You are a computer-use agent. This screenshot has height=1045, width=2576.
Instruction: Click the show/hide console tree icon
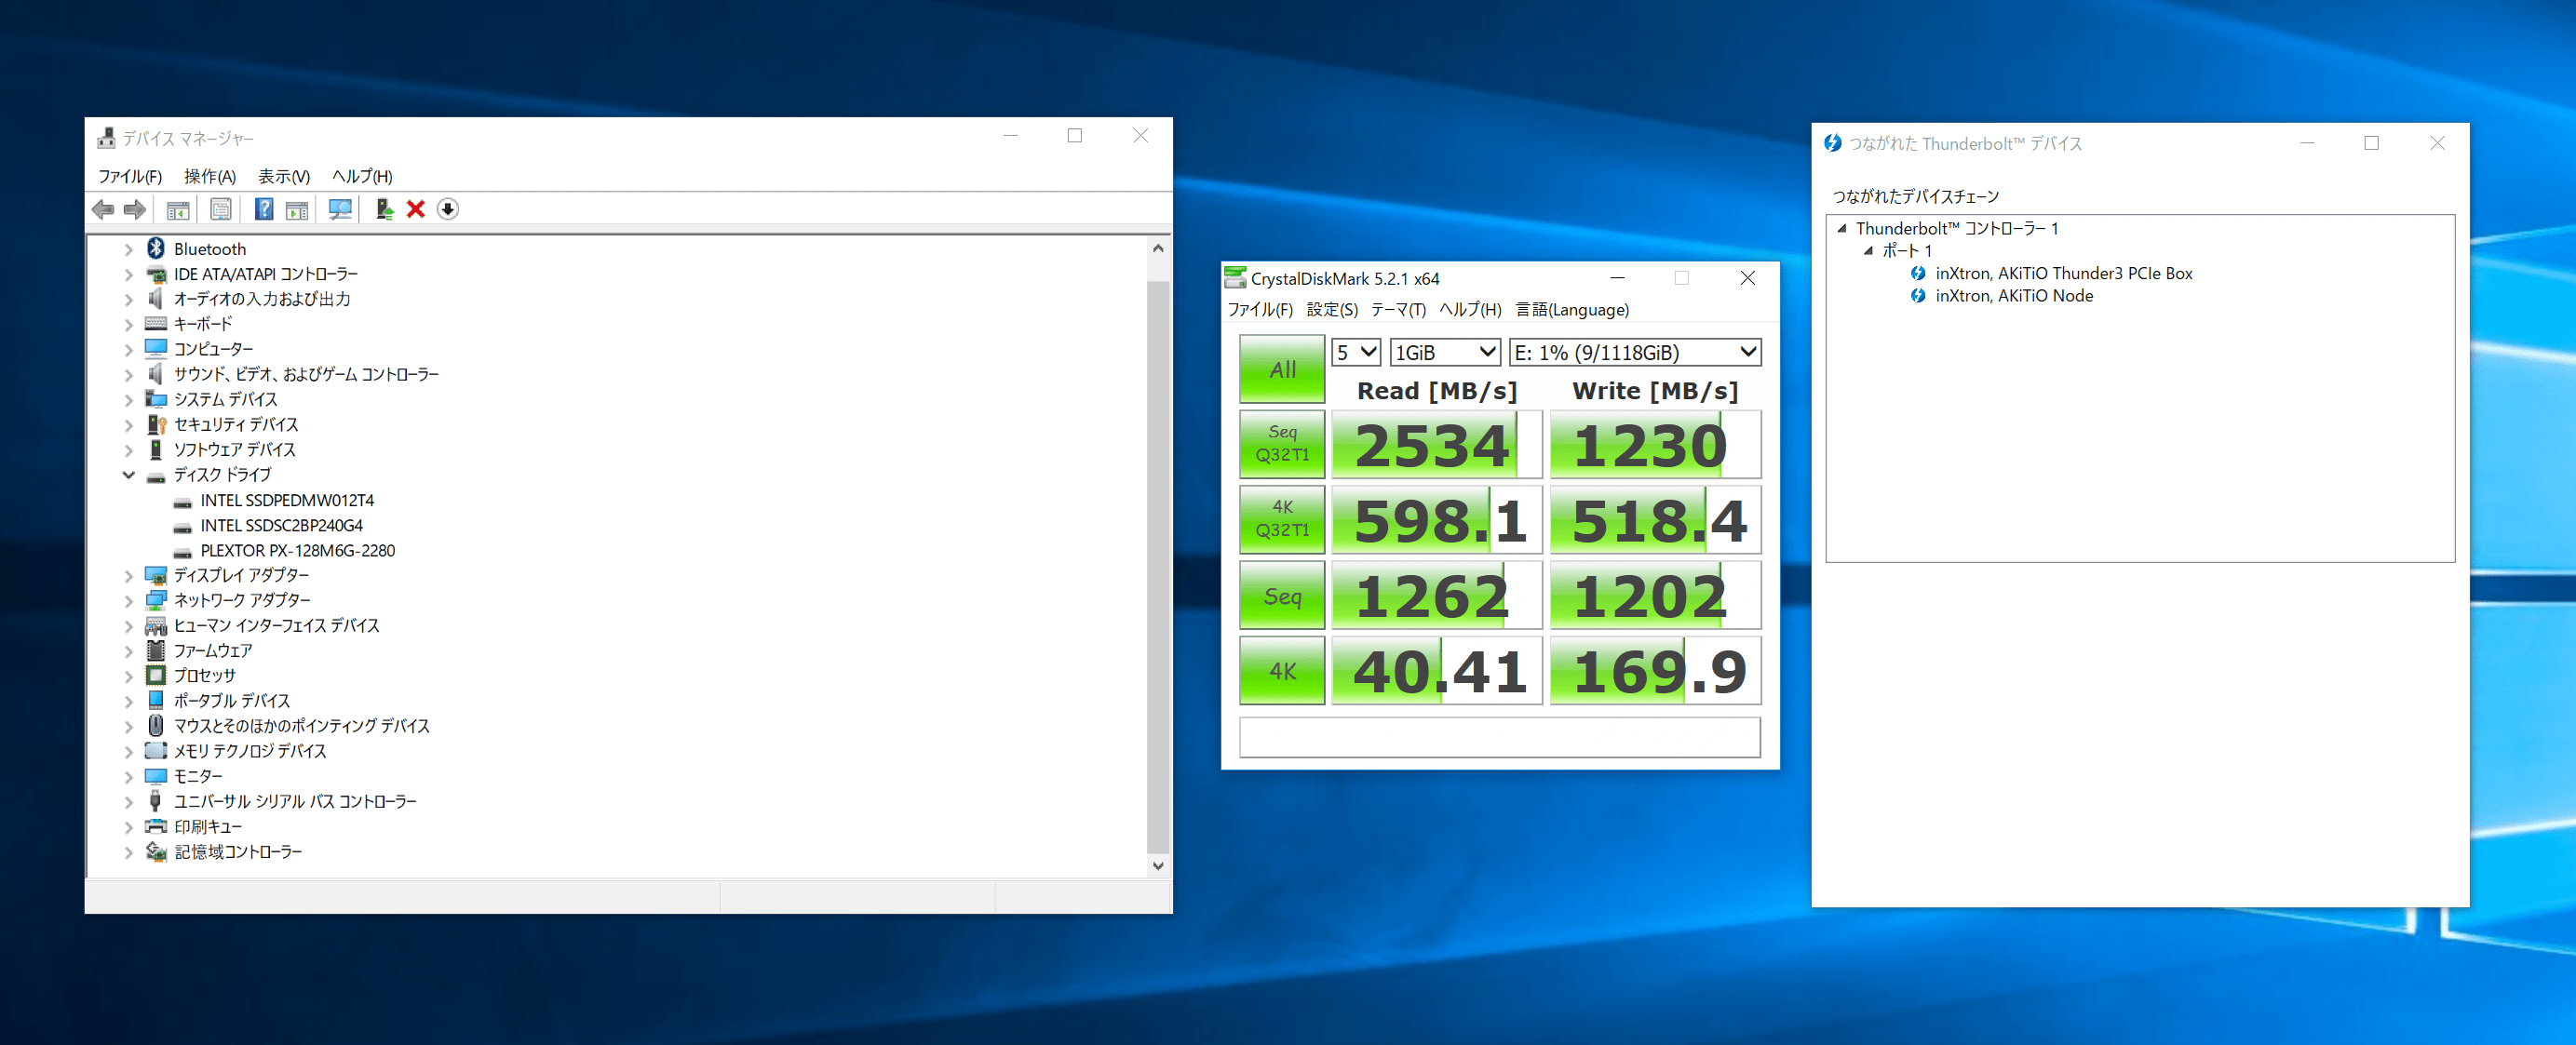pyautogui.click(x=178, y=209)
